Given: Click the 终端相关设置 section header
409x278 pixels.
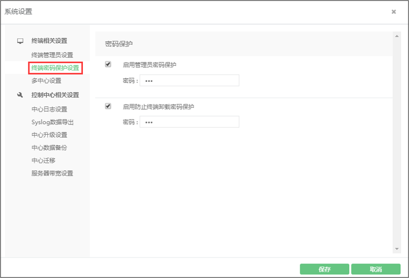Looking at the screenshot, I should [x=49, y=41].
